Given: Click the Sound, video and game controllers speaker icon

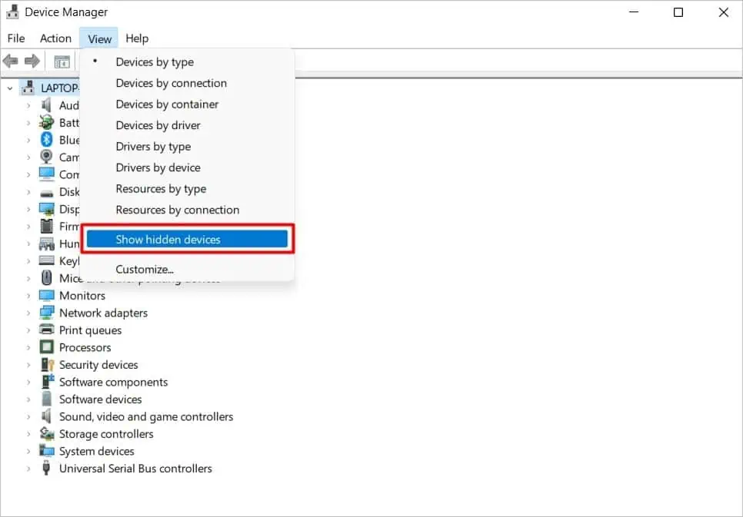Looking at the screenshot, I should pyautogui.click(x=48, y=416).
